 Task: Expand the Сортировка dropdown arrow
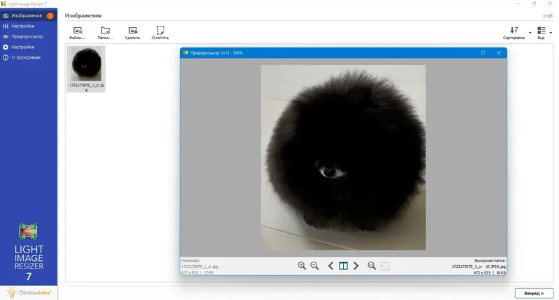click(x=530, y=33)
